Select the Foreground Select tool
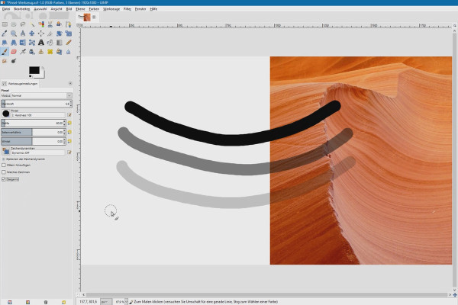 [x=60, y=24]
